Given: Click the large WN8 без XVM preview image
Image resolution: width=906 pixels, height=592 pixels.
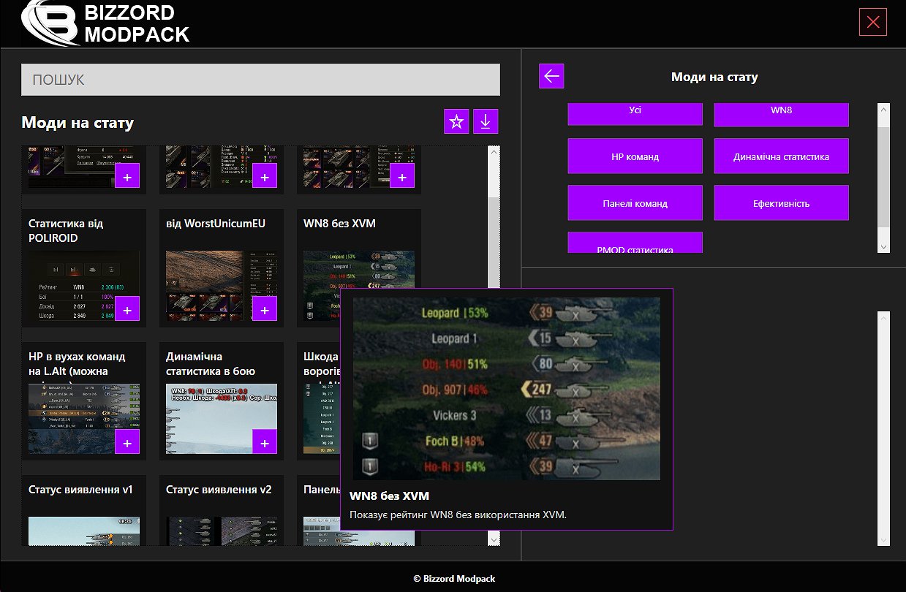Looking at the screenshot, I should (x=507, y=389).
